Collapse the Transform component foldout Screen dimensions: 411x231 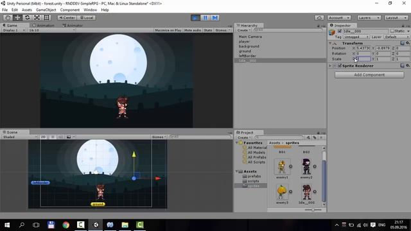point(330,43)
